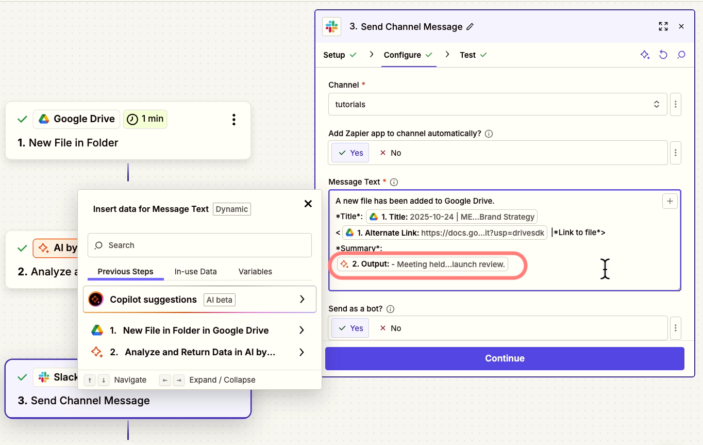
Task: Click the Slack app icon in panel header
Action: click(x=331, y=27)
